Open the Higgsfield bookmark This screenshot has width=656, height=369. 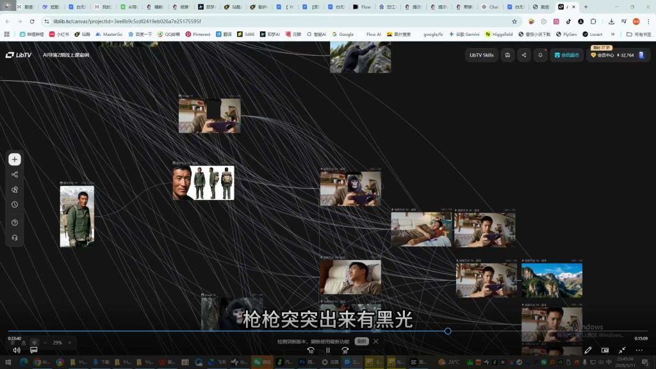pyautogui.click(x=499, y=35)
